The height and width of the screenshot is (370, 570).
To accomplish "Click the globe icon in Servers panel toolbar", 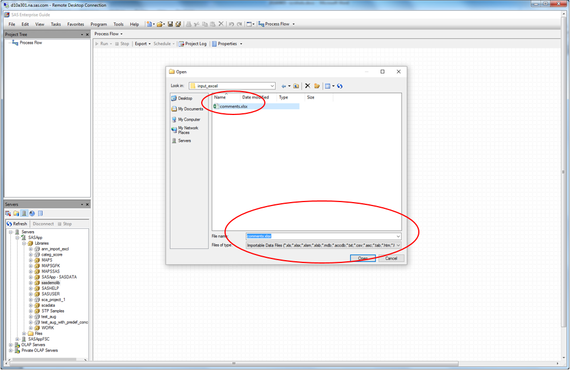I will (32, 213).
